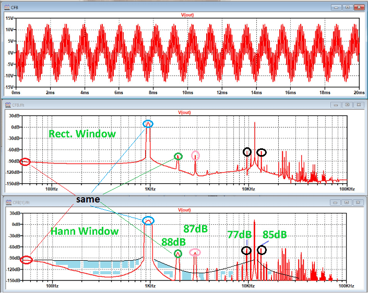Viewport: 368px width, 293px height.
Task: Click the 14ms time axis label
Action: tap(256, 93)
